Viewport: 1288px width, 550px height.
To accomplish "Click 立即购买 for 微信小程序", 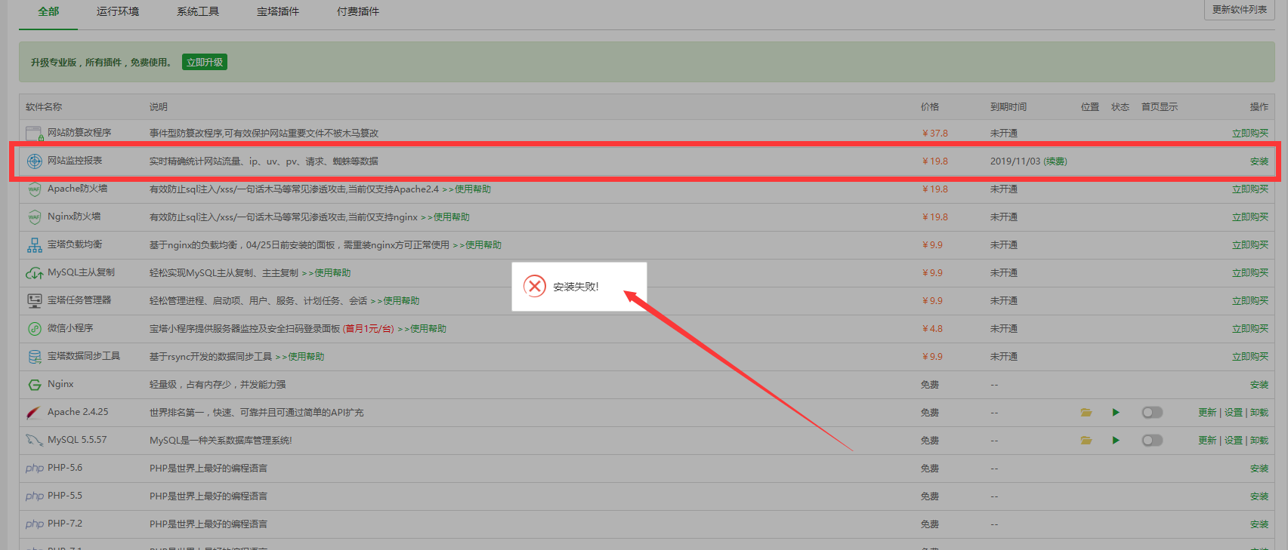I will point(1250,329).
